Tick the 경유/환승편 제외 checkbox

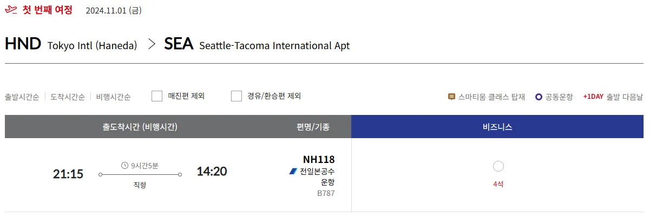click(x=237, y=96)
